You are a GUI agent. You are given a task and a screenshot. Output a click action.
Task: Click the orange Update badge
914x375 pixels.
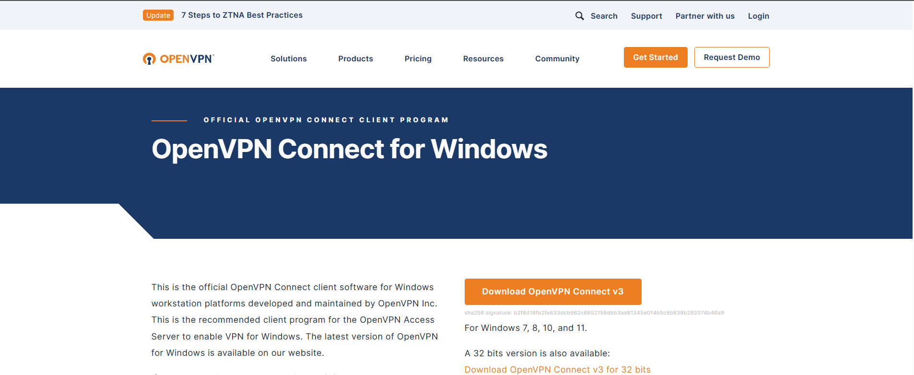click(158, 15)
